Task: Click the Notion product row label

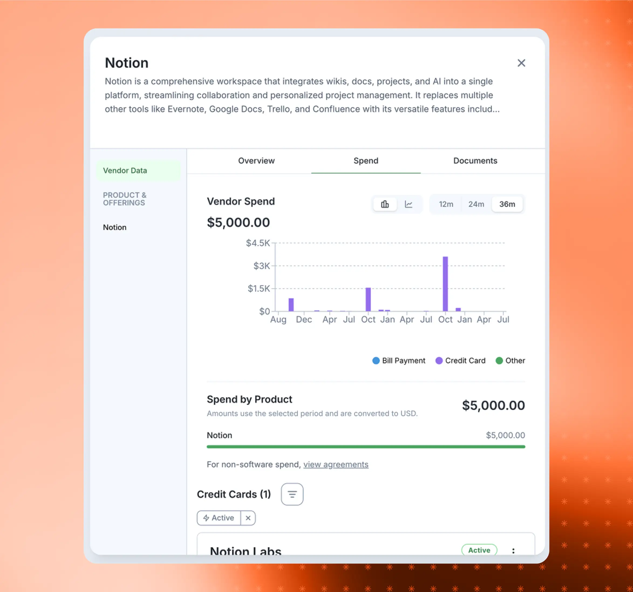Action: (219, 435)
